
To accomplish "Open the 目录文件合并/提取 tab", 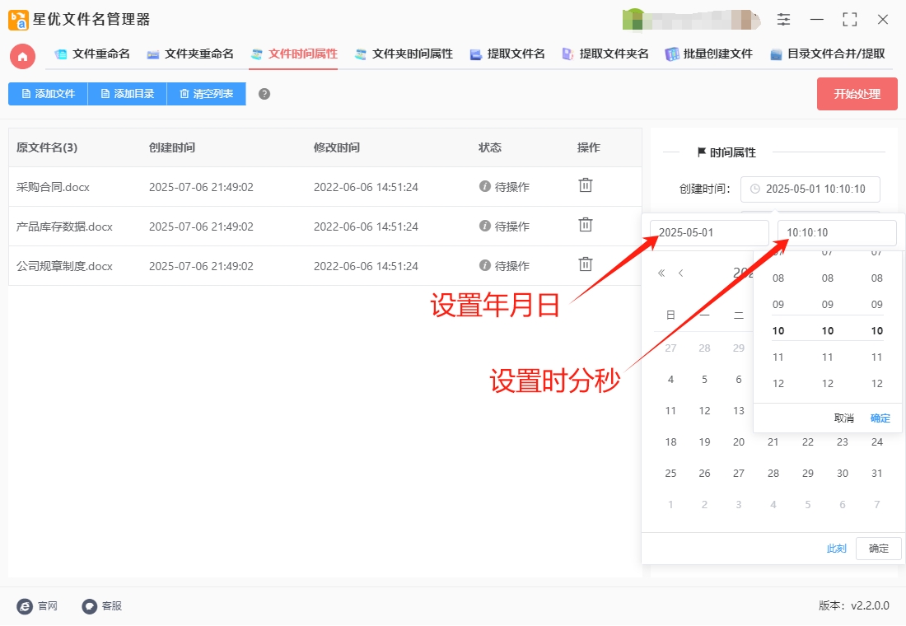I will pyautogui.click(x=828, y=54).
